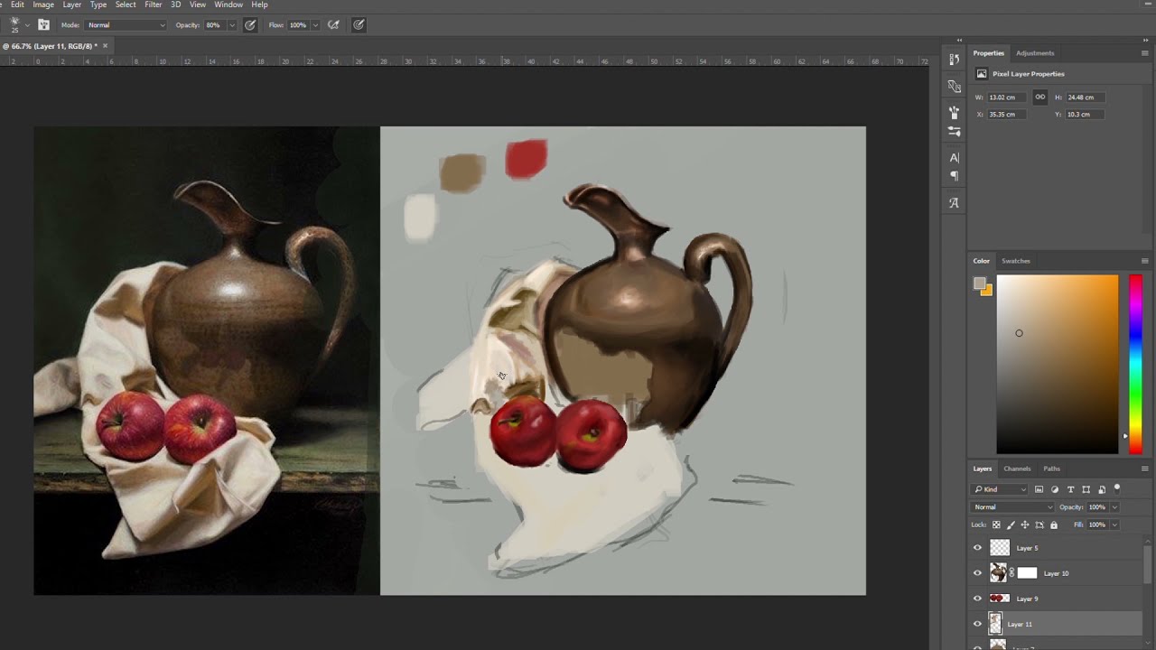
Task: Toggle the Brush Settings panel icon
Action: (x=43, y=25)
